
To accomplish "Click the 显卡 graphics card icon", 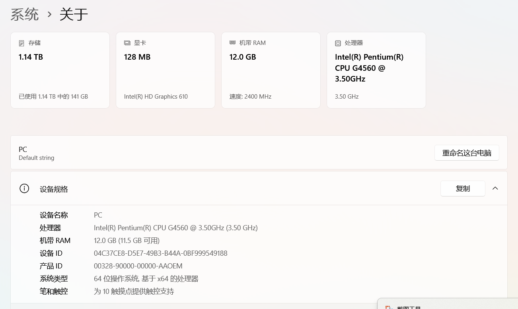I will tap(127, 43).
